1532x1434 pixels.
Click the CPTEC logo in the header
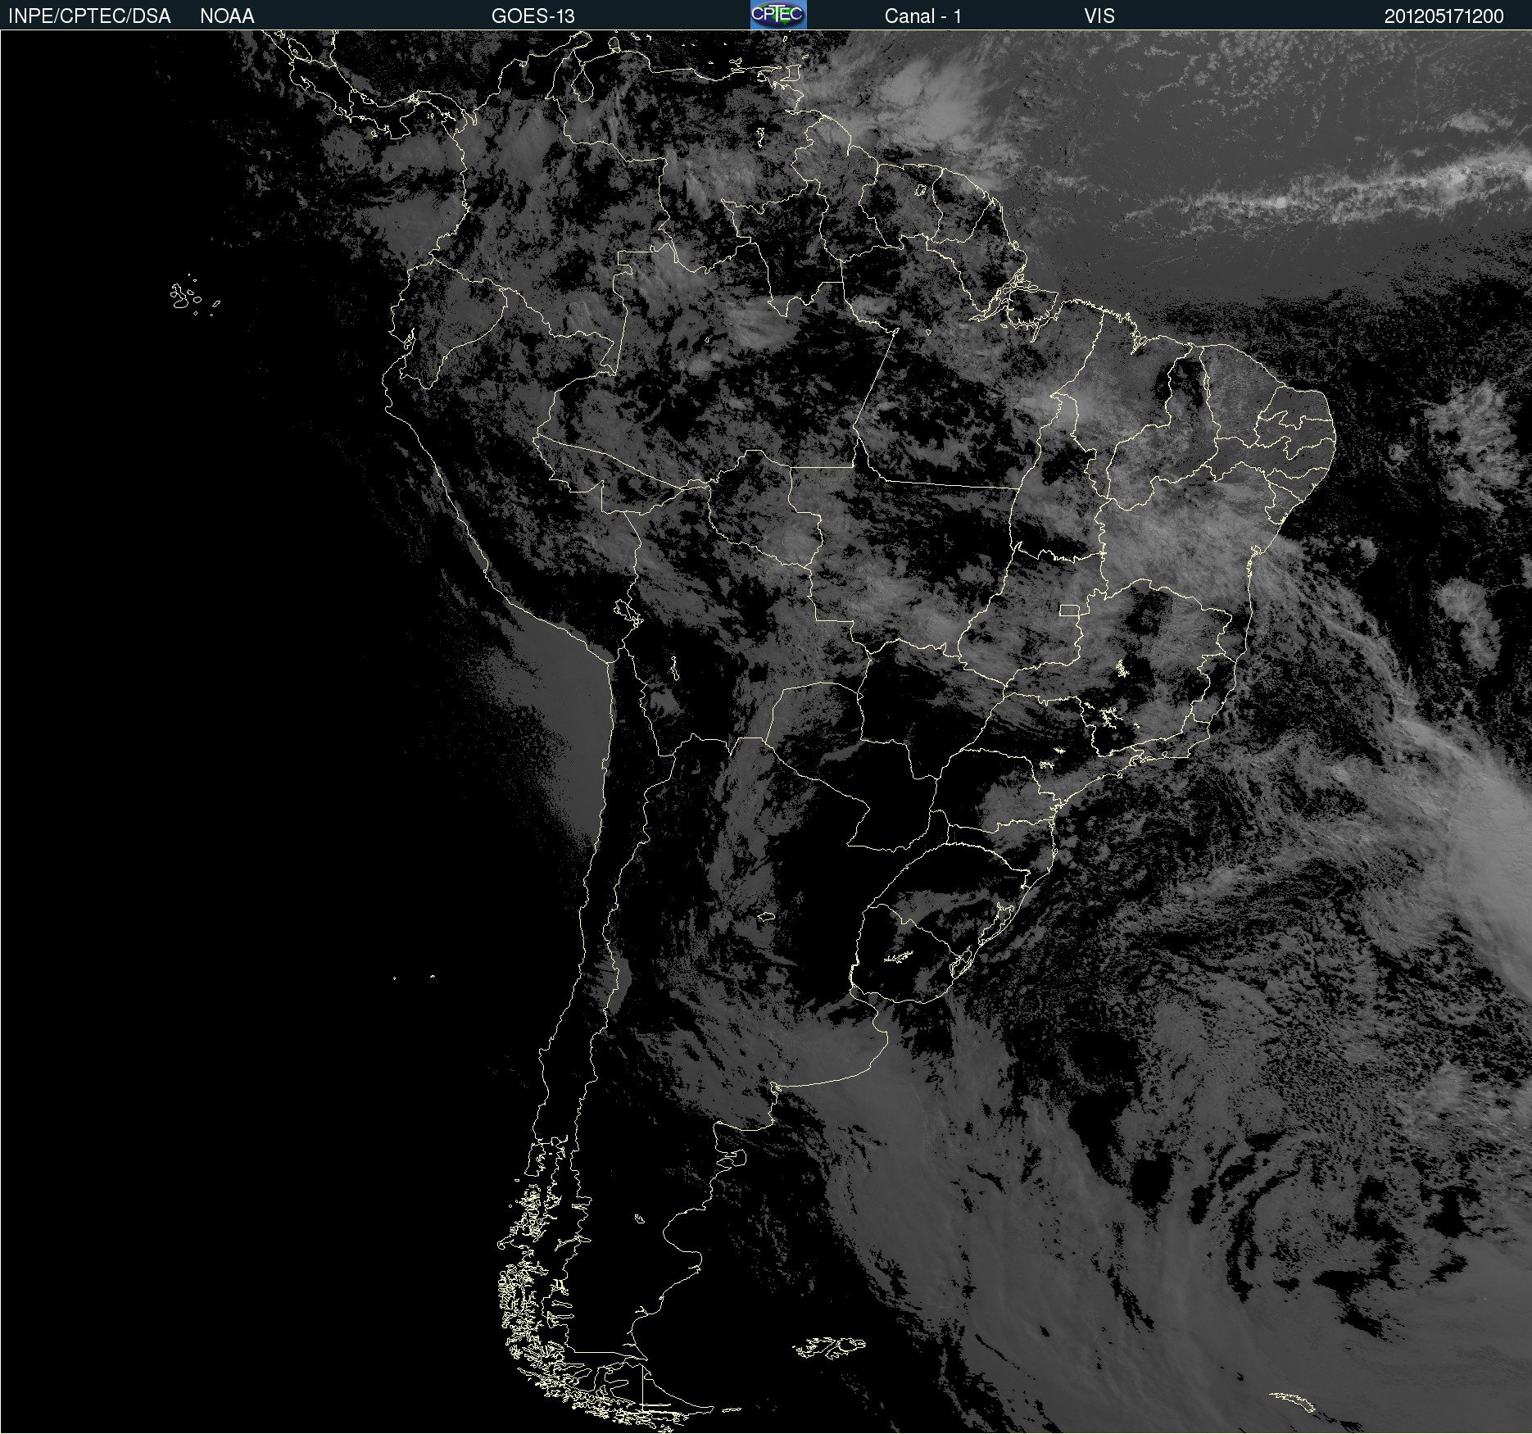[778, 15]
